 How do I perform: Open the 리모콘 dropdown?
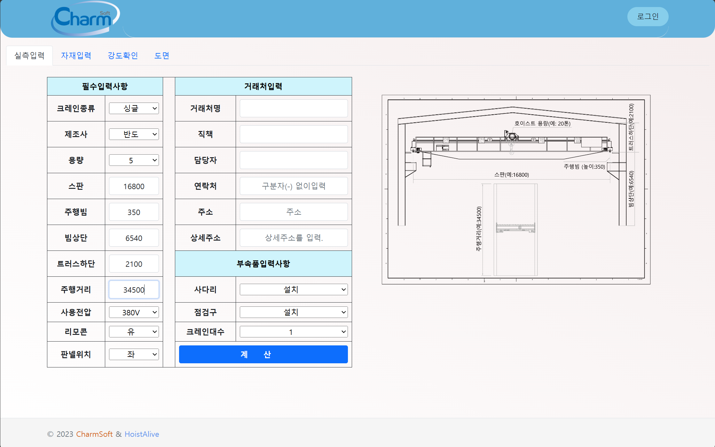click(134, 332)
